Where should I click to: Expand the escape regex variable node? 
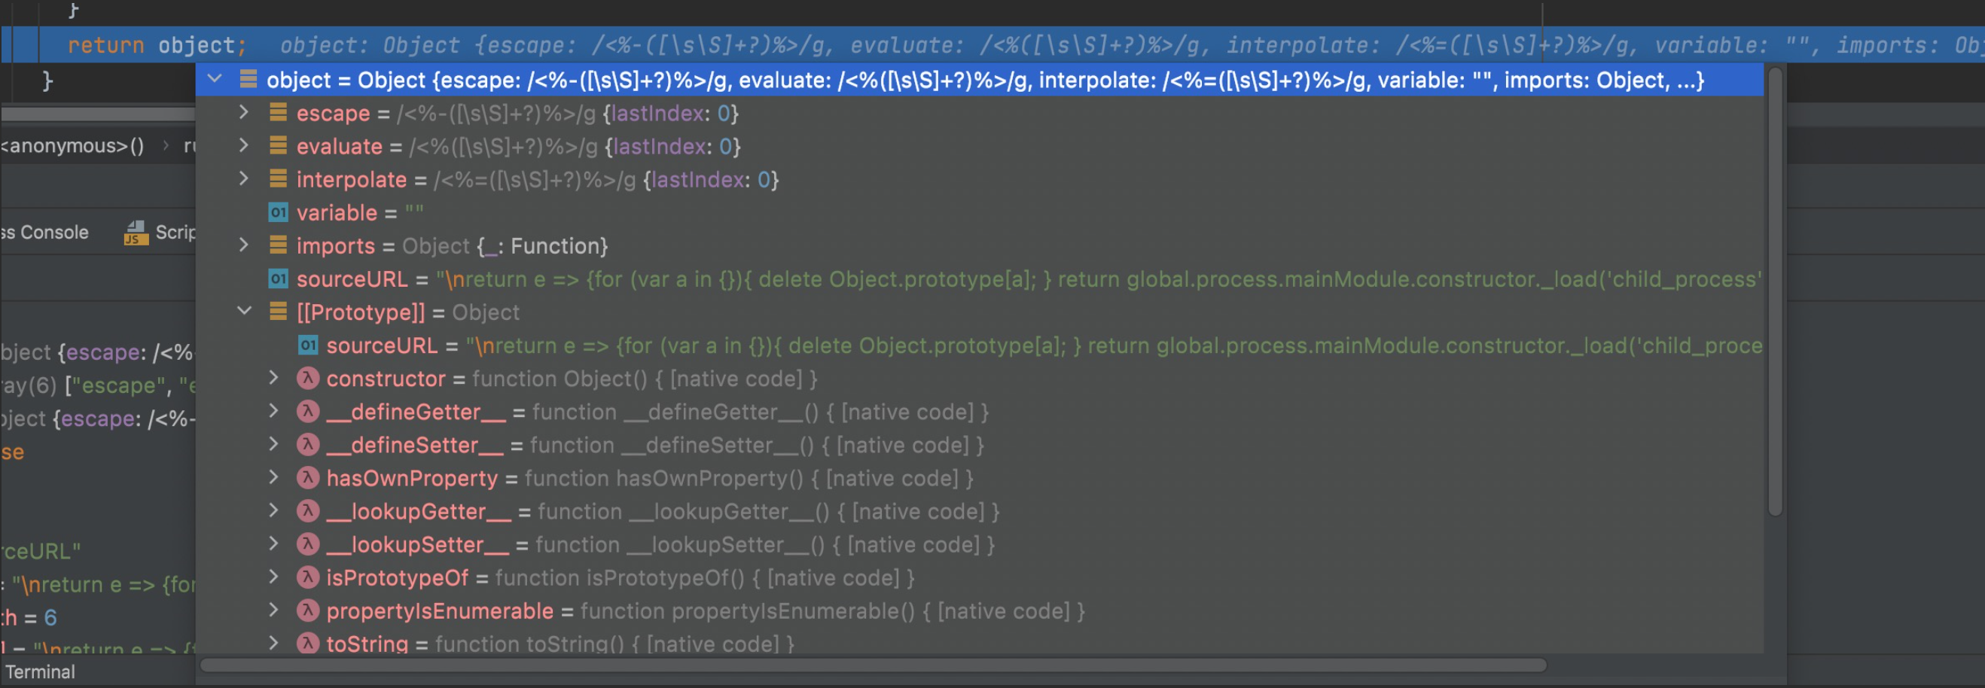[x=244, y=113]
